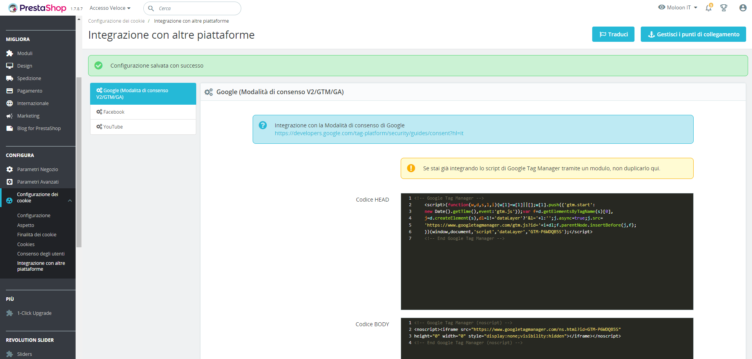The image size is (752, 359).
Task: Open the notifications bell icon
Action: 709,8
